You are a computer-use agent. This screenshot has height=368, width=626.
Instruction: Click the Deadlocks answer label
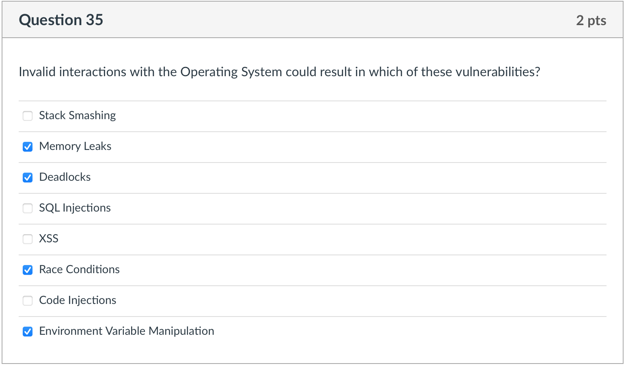[x=65, y=177]
